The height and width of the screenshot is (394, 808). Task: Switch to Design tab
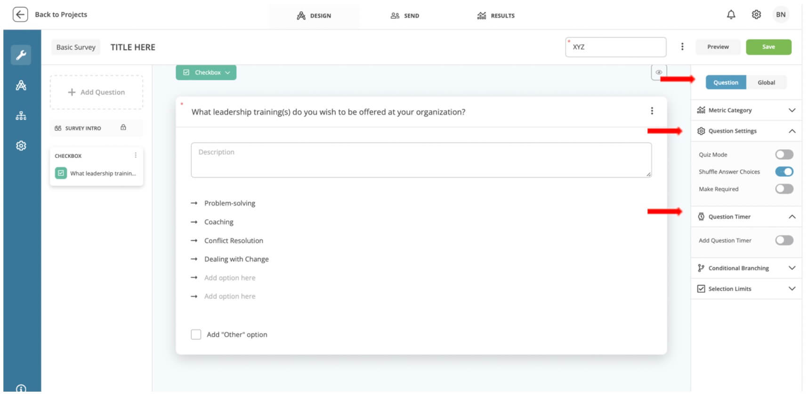coord(314,16)
